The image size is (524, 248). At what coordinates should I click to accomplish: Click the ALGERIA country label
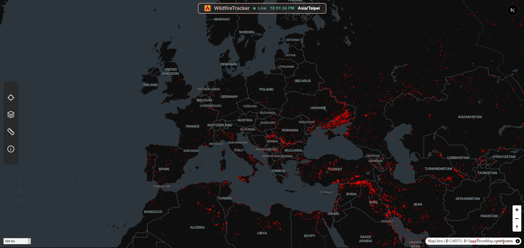pyautogui.click(x=197, y=227)
